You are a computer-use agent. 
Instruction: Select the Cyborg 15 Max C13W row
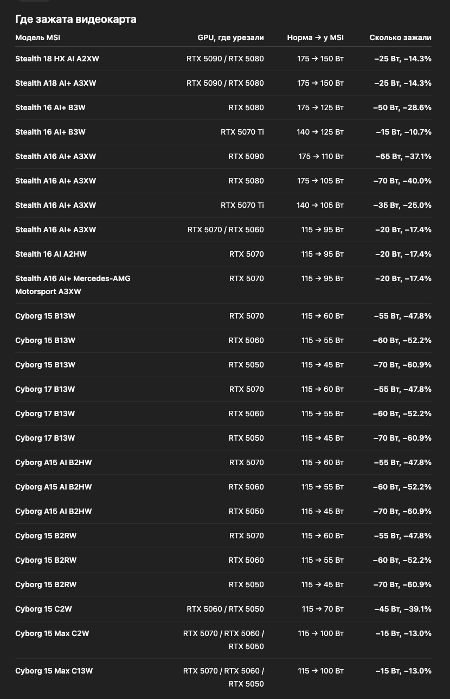click(223, 677)
